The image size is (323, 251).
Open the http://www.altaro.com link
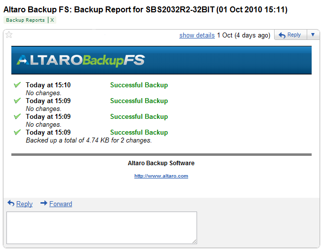click(161, 176)
